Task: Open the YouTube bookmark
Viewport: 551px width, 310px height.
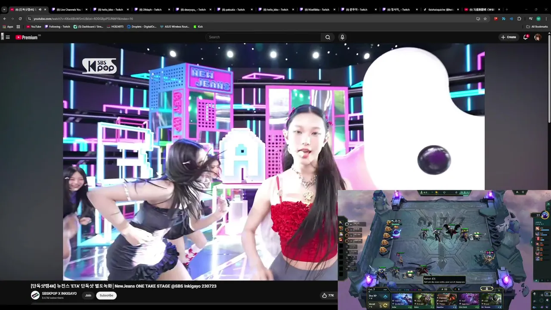Action: tap(34, 27)
